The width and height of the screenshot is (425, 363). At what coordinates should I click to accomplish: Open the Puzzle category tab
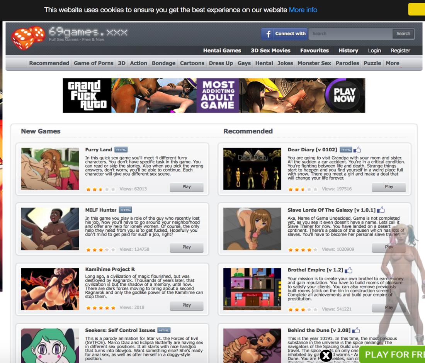[372, 63]
